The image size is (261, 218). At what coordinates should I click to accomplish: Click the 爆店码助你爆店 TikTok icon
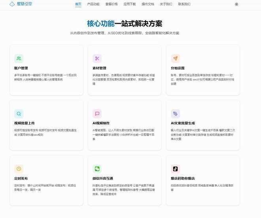175,169
